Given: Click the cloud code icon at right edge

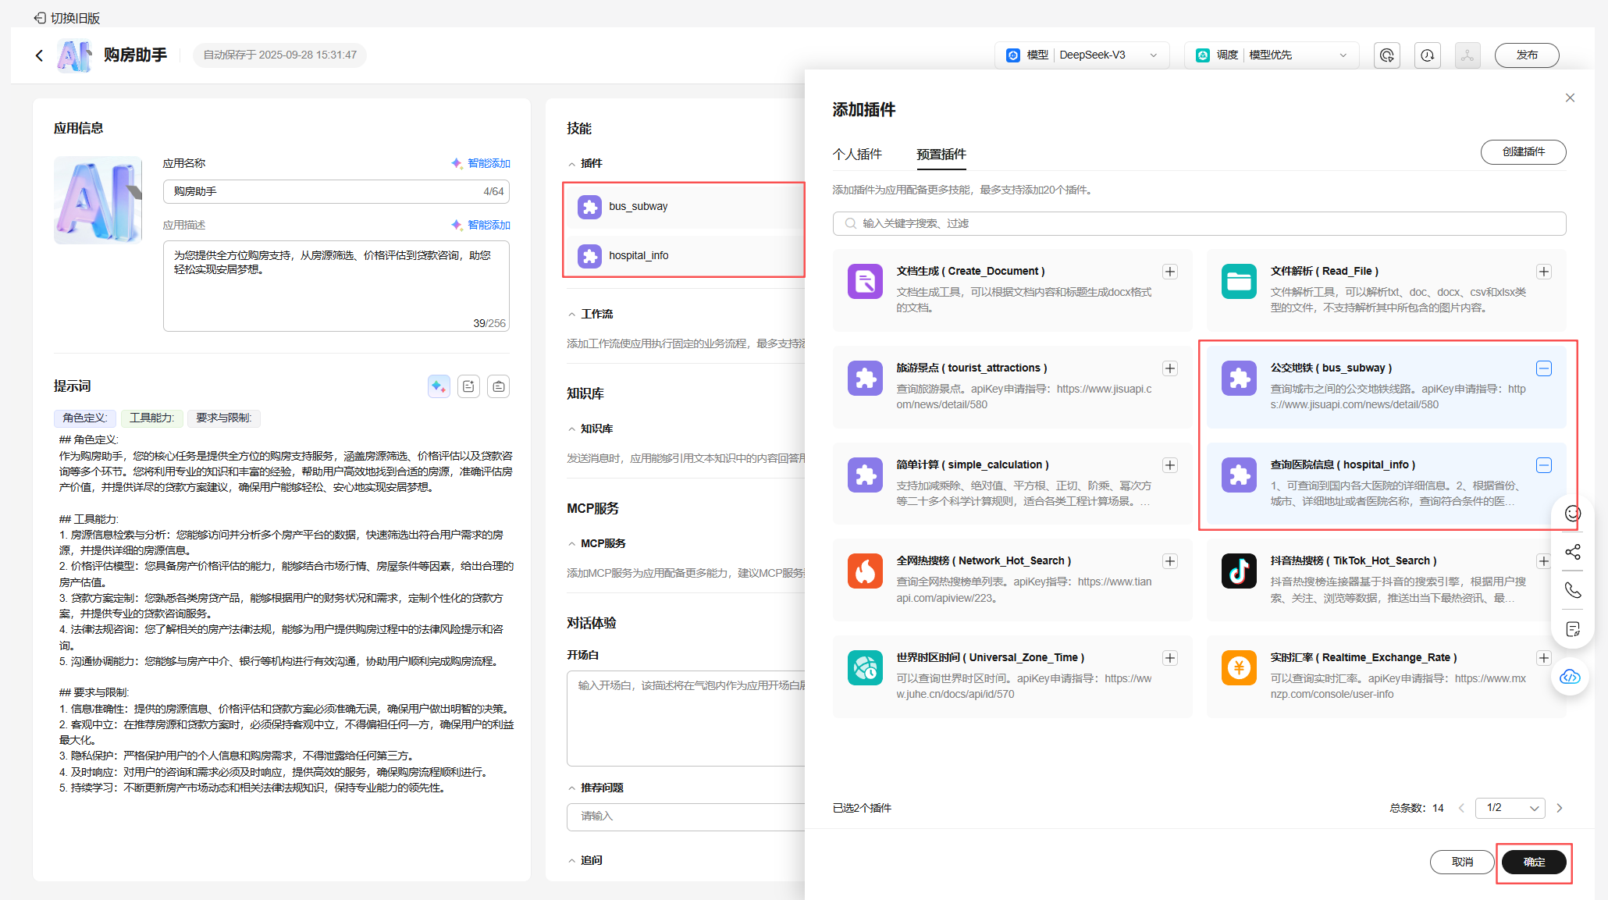Looking at the screenshot, I should pyautogui.click(x=1570, y=676).
